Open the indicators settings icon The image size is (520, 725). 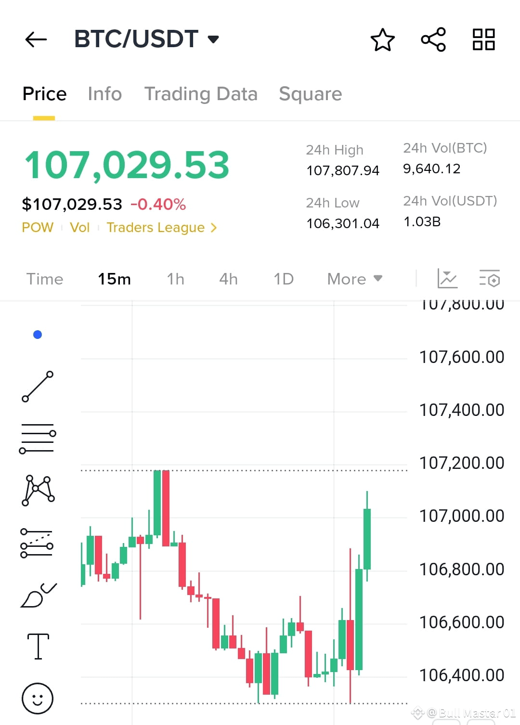[489, 279]
